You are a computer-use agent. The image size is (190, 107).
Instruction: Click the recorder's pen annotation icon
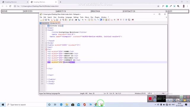[x=181, y=100]
